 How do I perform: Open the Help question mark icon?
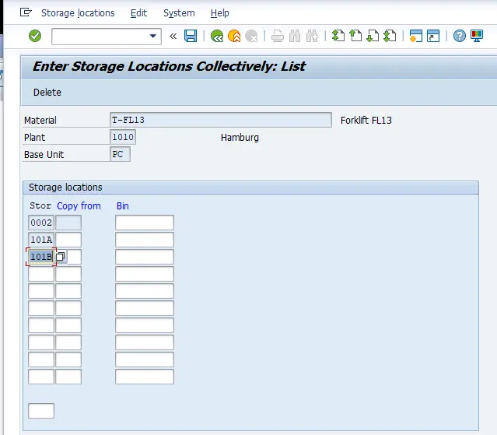tap(459, 36)
